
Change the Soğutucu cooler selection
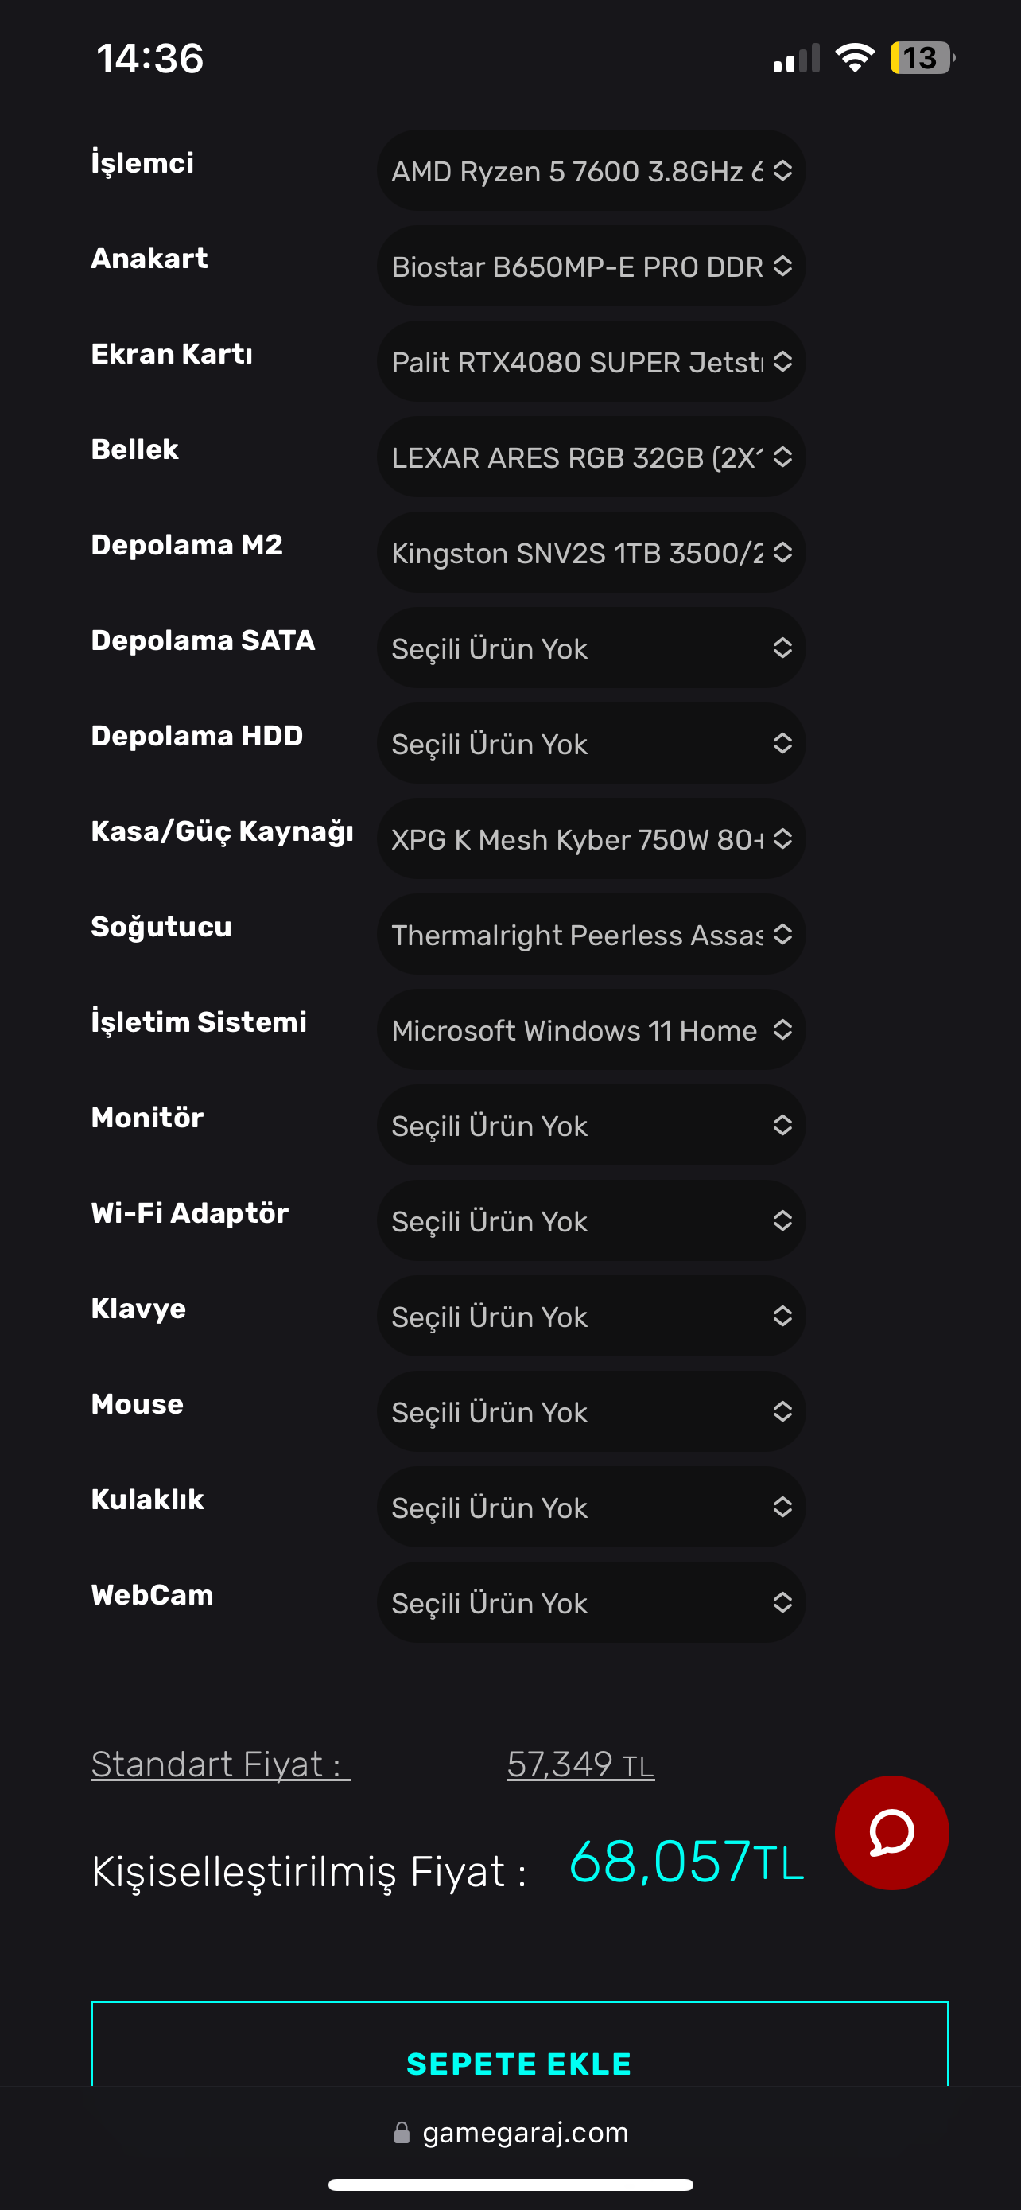[591, 934]
